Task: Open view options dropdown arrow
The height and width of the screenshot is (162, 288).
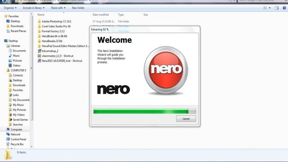Action: click(270, 8)
